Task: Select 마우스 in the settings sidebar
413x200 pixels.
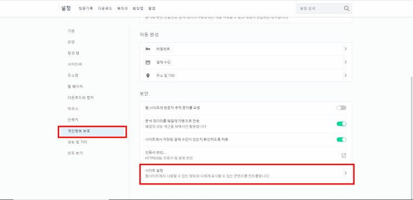Action: 73,109
